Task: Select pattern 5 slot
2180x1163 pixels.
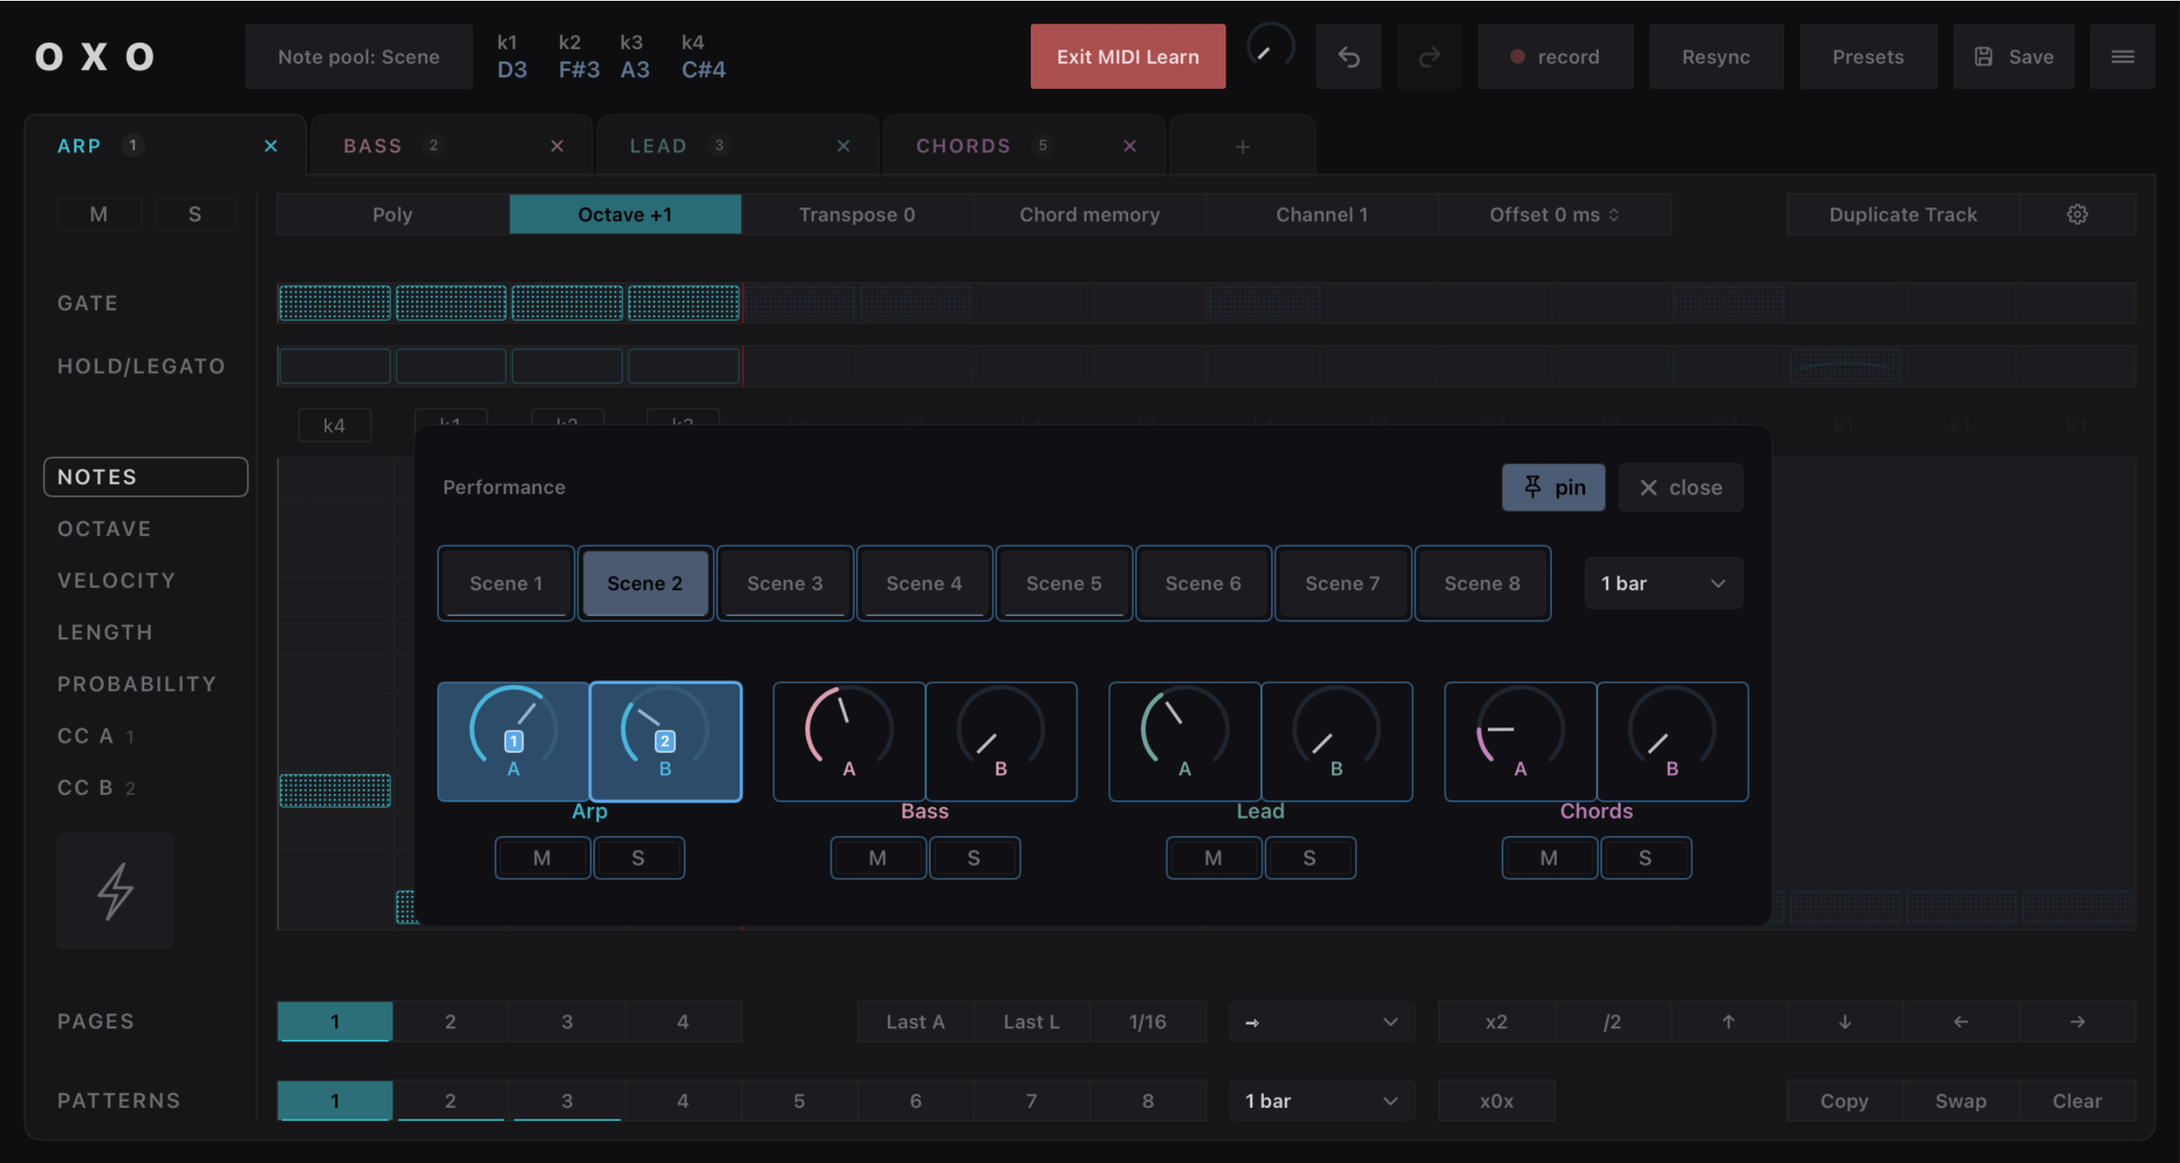Action: (799, 1101)
